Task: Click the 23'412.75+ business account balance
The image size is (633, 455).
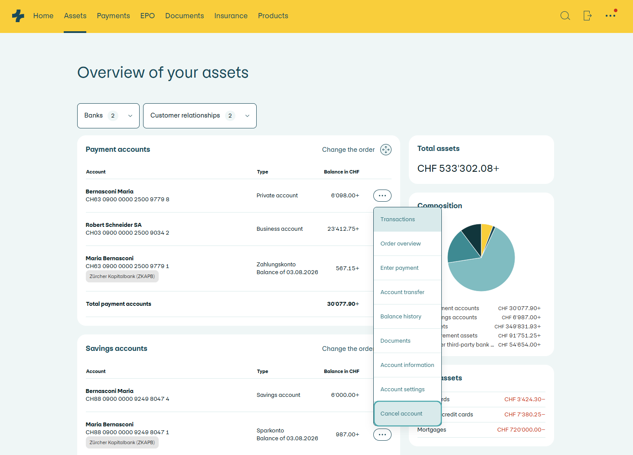Action: click(343, 229)
